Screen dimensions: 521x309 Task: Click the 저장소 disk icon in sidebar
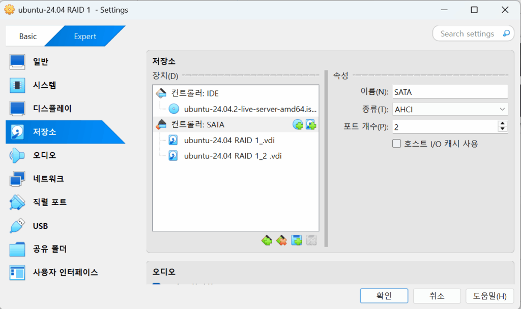17,132
